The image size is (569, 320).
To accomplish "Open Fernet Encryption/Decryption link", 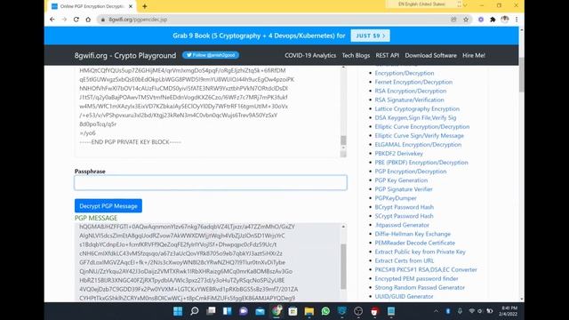I will [x=413, y=82].
